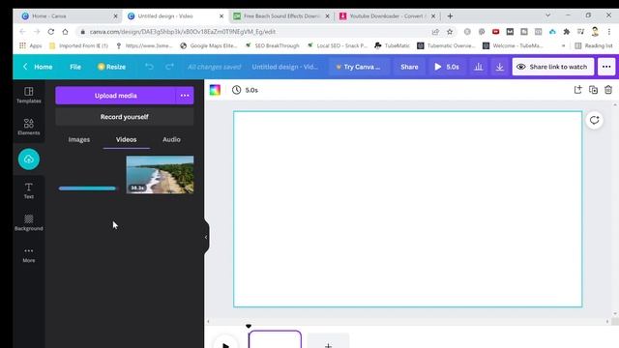Click the timeline playhead marker
The width and height of the screenshot is (619, 348).
pos(249,327)
